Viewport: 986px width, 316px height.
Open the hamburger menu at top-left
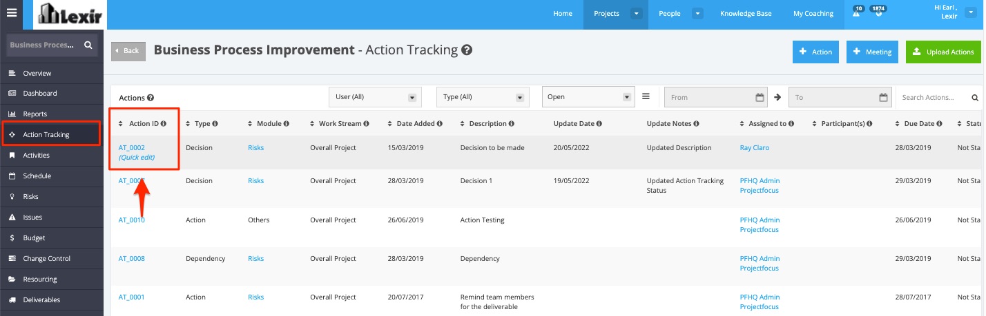coord(11,12)
